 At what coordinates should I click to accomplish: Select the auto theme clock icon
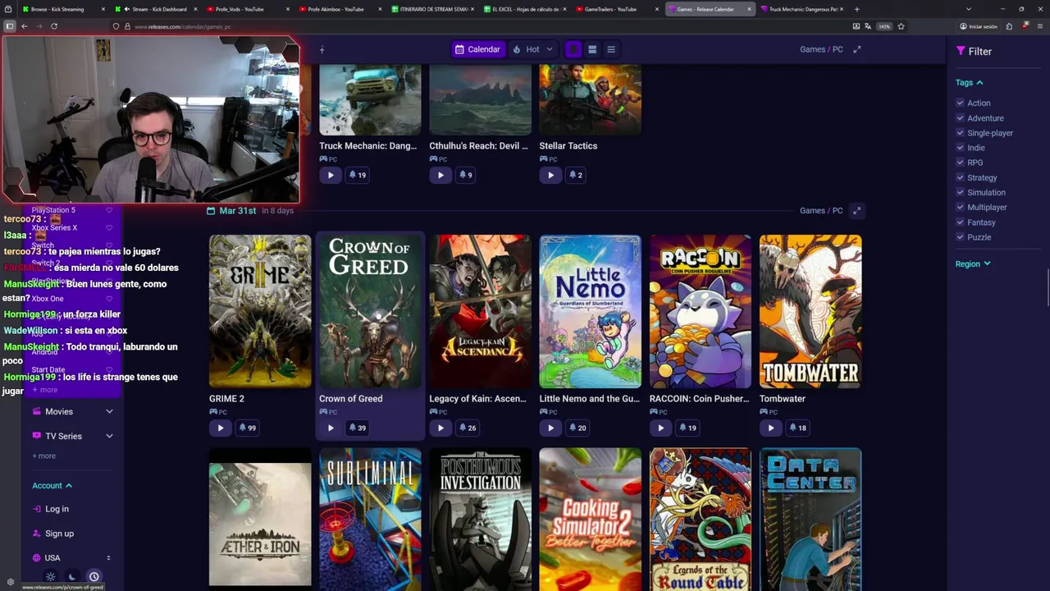click(94, 577)
